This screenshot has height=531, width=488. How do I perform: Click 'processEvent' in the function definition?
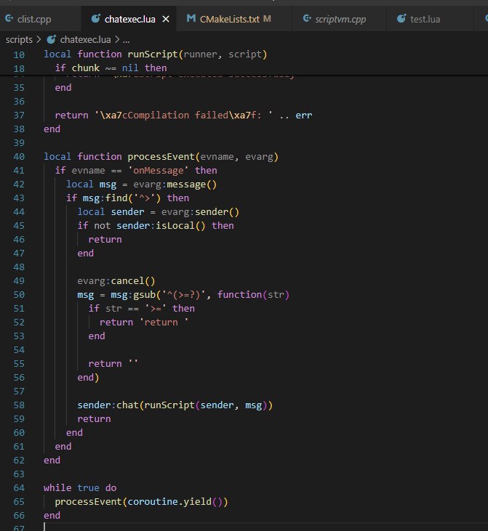[x=161, y=157]
